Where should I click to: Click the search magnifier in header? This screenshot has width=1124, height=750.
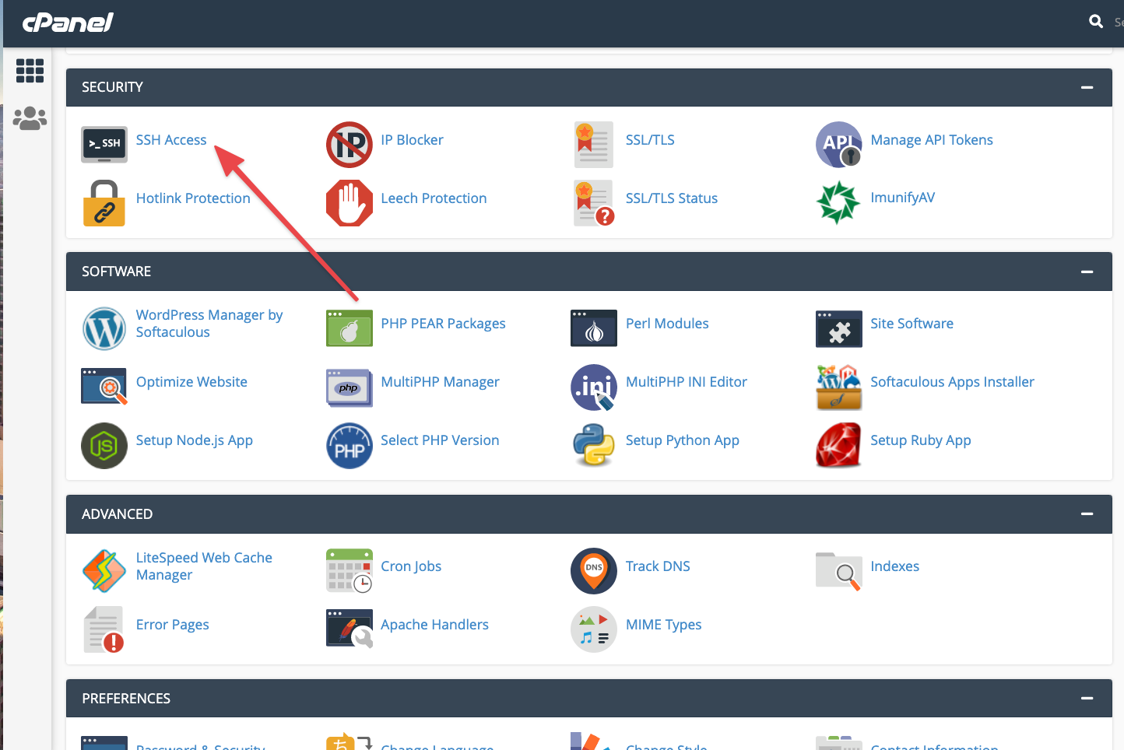(1096, 22)
